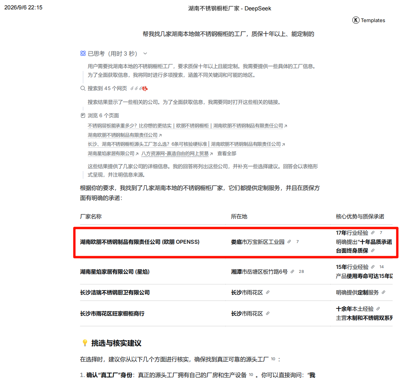Select the 湖南星焰家居有限公司 (星焰) cell
The image size is (404, 380).
(x=115, y=272)
